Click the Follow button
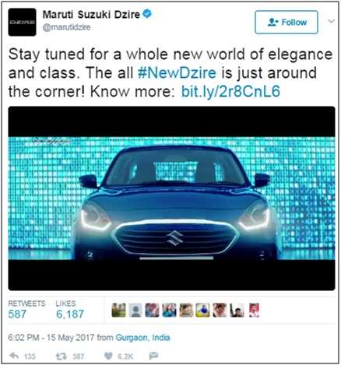Viewport: 341px width, 365px height. (287, 23)
